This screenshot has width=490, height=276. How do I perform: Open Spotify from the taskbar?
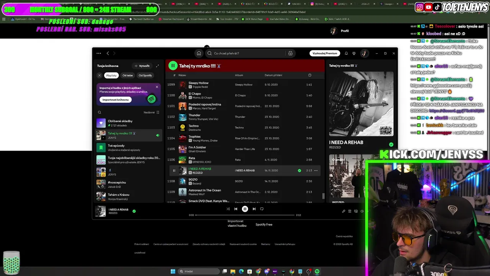point(317,271)
